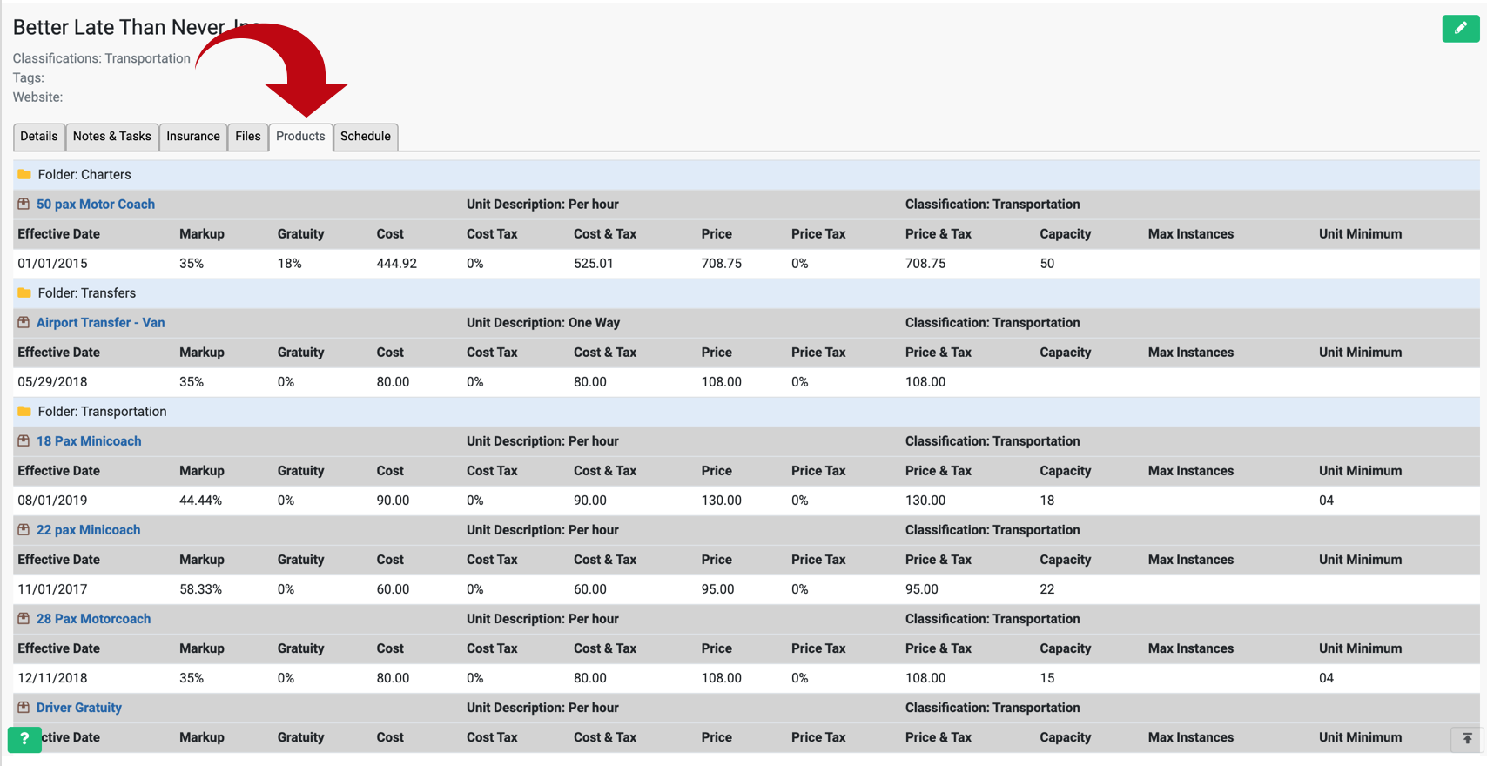Viewport: 1487px width, 766px height.
Task: Click the 95.00 price for 22 pax Minicoach
Action: click(x=718, y=588)
